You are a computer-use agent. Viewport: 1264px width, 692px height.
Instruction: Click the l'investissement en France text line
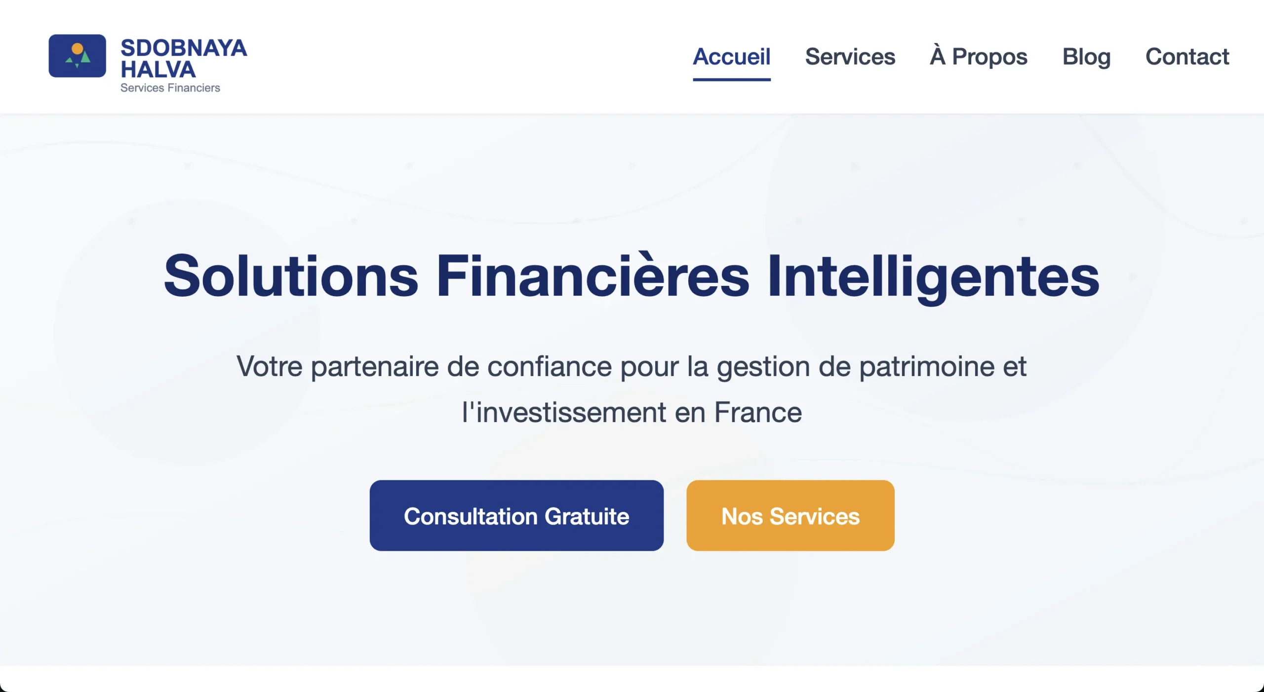632,413
